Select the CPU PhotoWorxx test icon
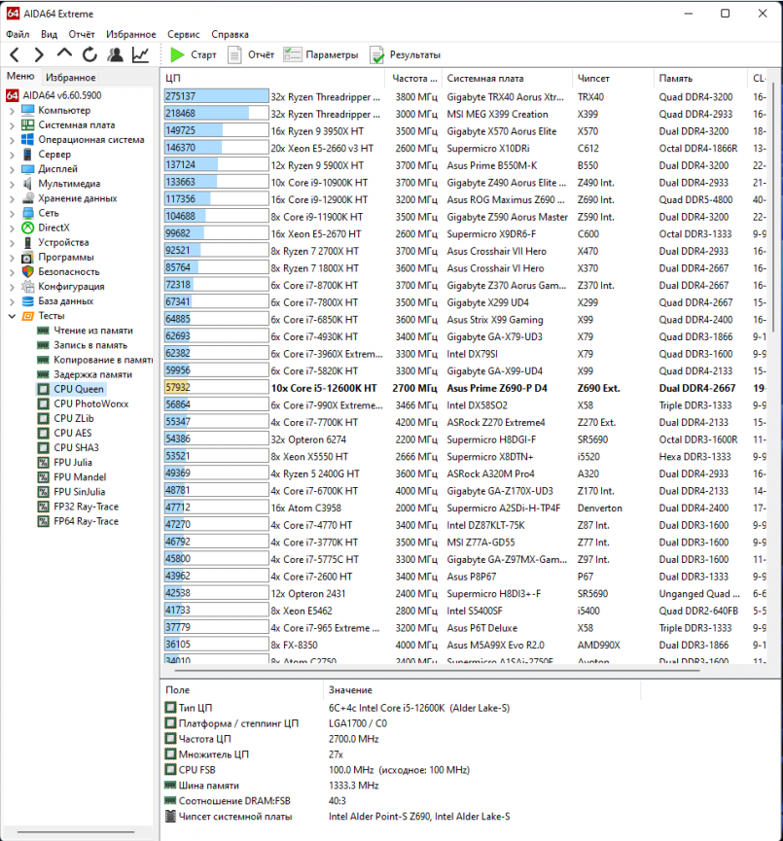The image size is (783, 841). coord(43,403)
